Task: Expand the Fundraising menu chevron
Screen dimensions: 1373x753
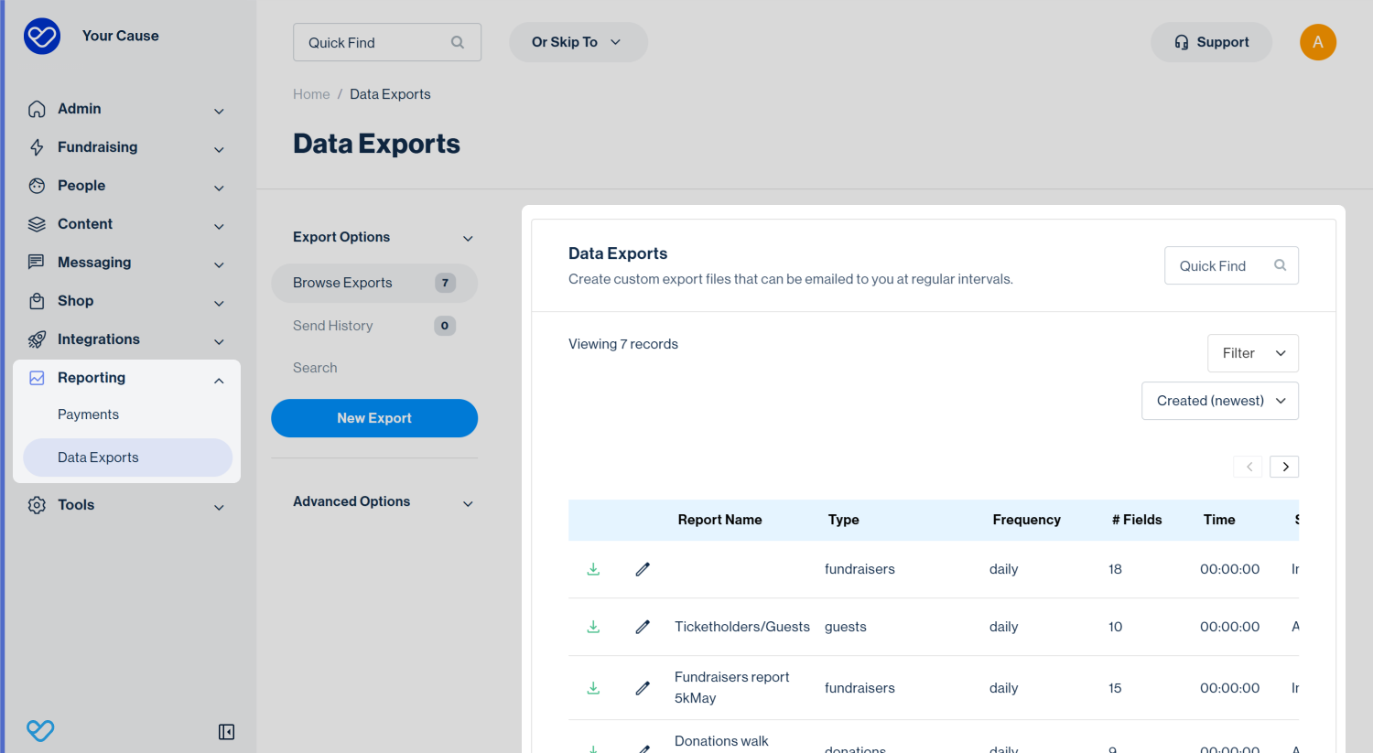Action: pos(219,149)
